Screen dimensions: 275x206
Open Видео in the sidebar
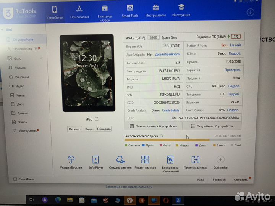(x=17, y=86)
